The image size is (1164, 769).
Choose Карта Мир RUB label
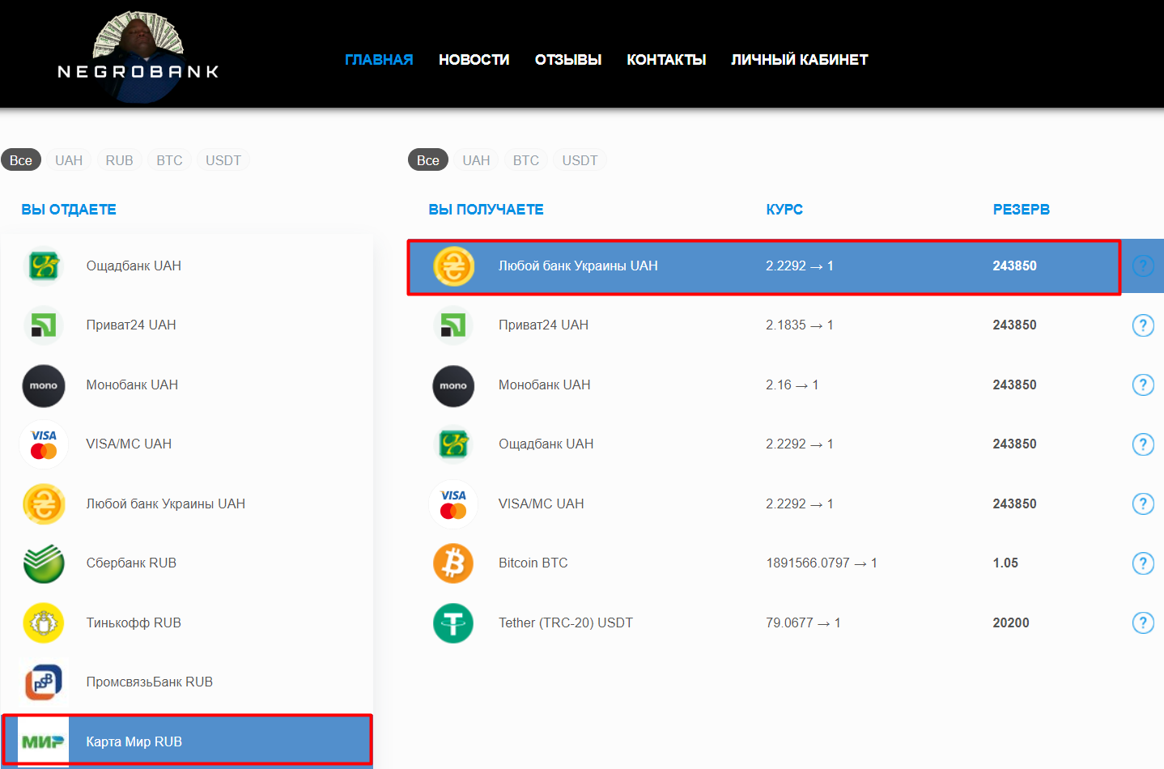pyautogui.click(x=134, y=741)
